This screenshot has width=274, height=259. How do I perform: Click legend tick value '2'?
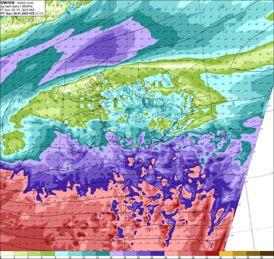tap(14, 257)
